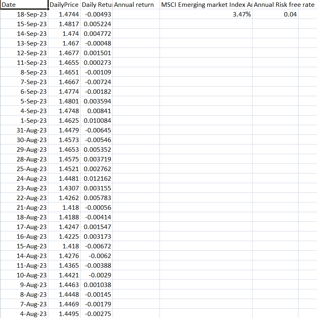The height and width of the screenshot is (318, 317).
Task: Select the return cell 0.003173
Action: pos(96,236)
